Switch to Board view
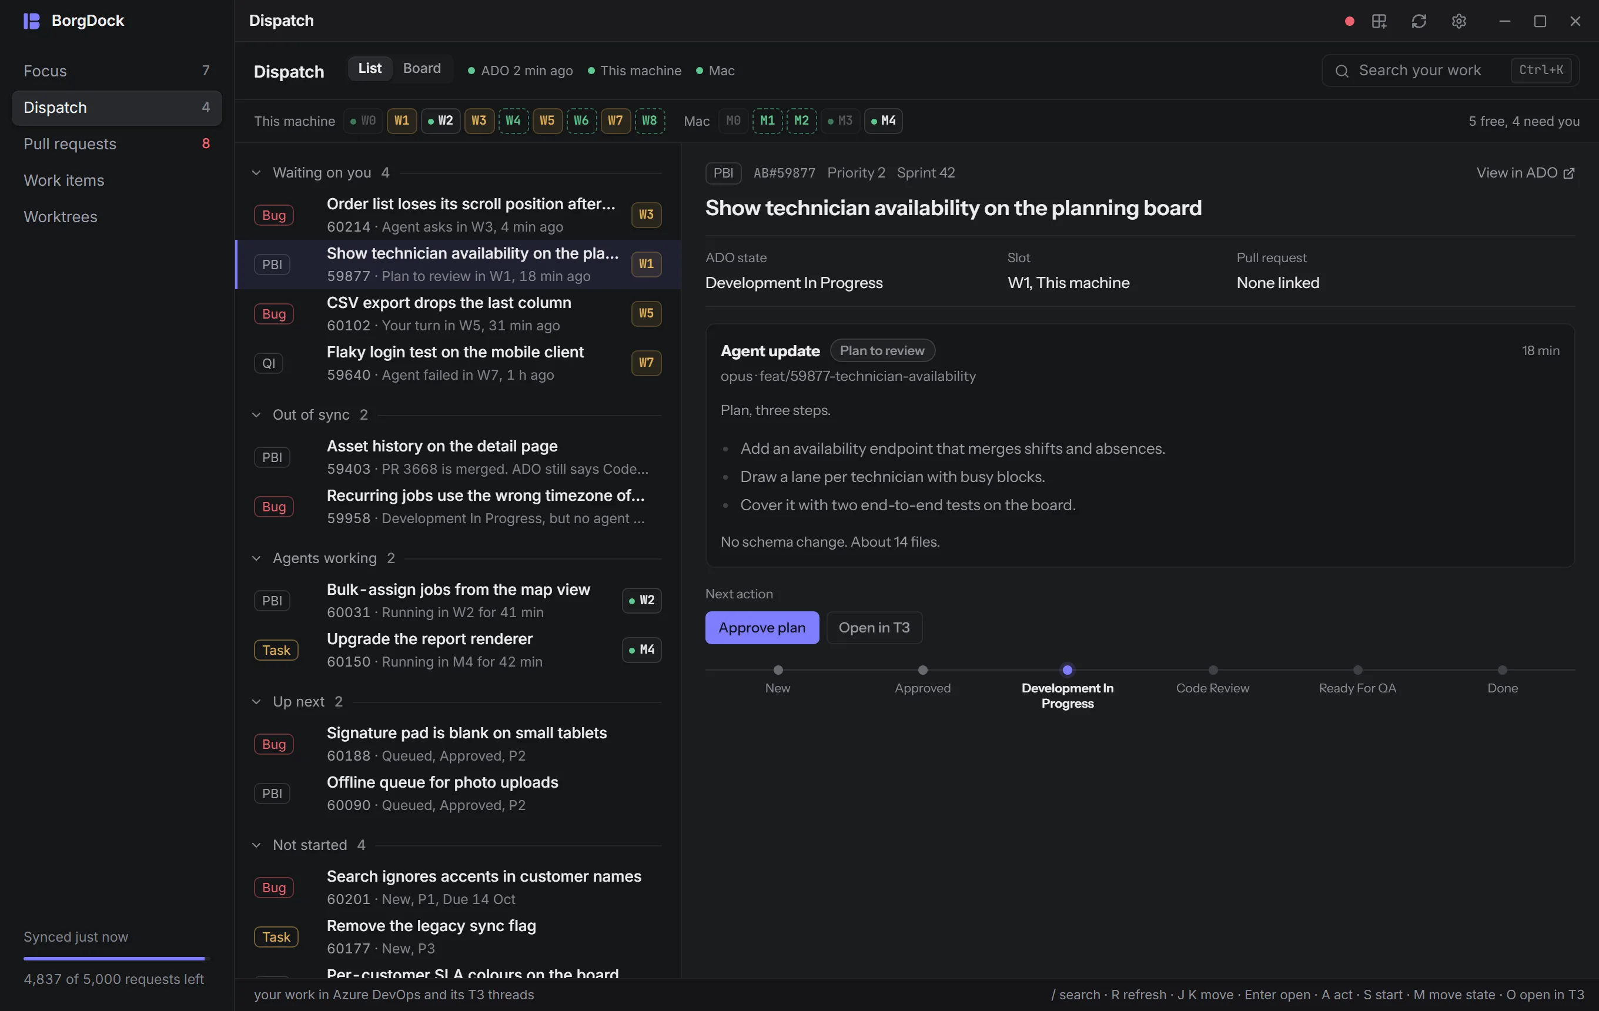Image resolution: width=1599 pixels, height=1011 pixels. pos(422,68)
